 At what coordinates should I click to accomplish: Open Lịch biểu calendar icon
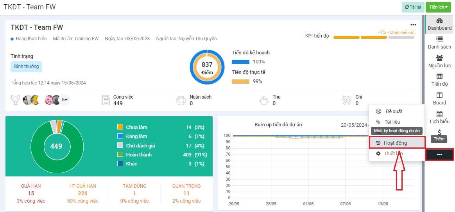click(439, 117)
